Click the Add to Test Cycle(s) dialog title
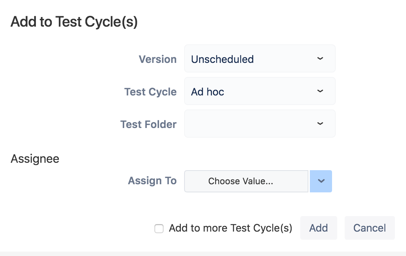 tap(74, 21)
